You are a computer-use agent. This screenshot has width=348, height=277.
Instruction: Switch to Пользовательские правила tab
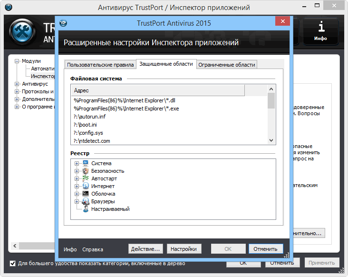100,65
